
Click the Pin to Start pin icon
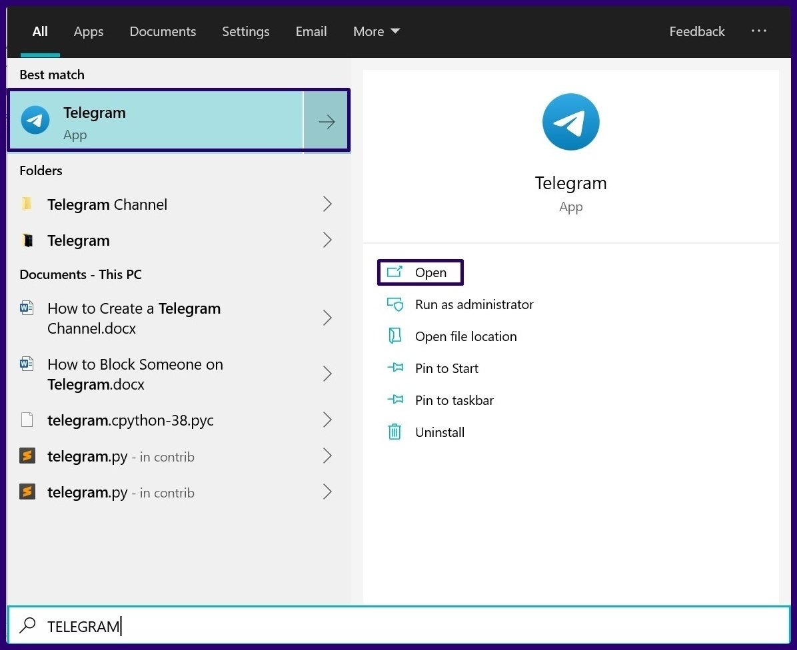[x=395, y=367]
